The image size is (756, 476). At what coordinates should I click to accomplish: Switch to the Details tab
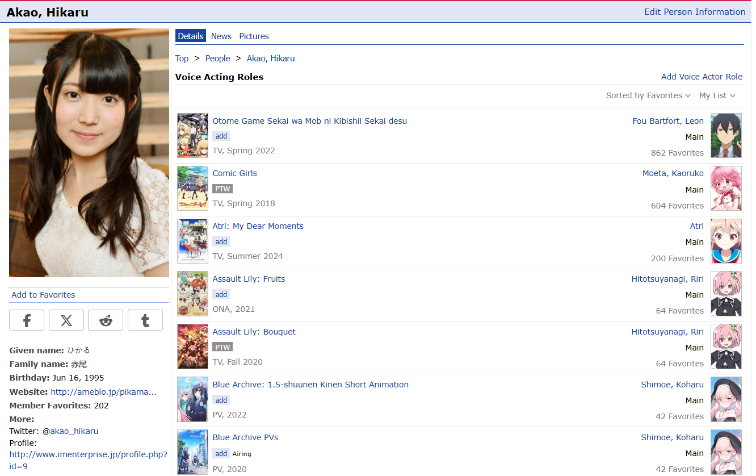191,36
